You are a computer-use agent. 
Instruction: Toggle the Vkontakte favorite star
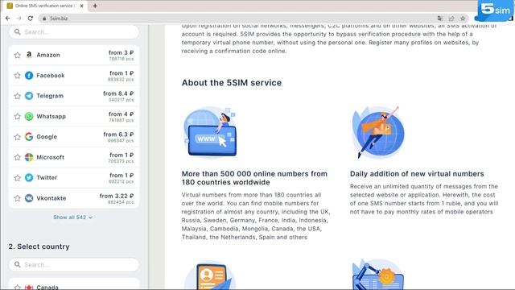point(18,198)
